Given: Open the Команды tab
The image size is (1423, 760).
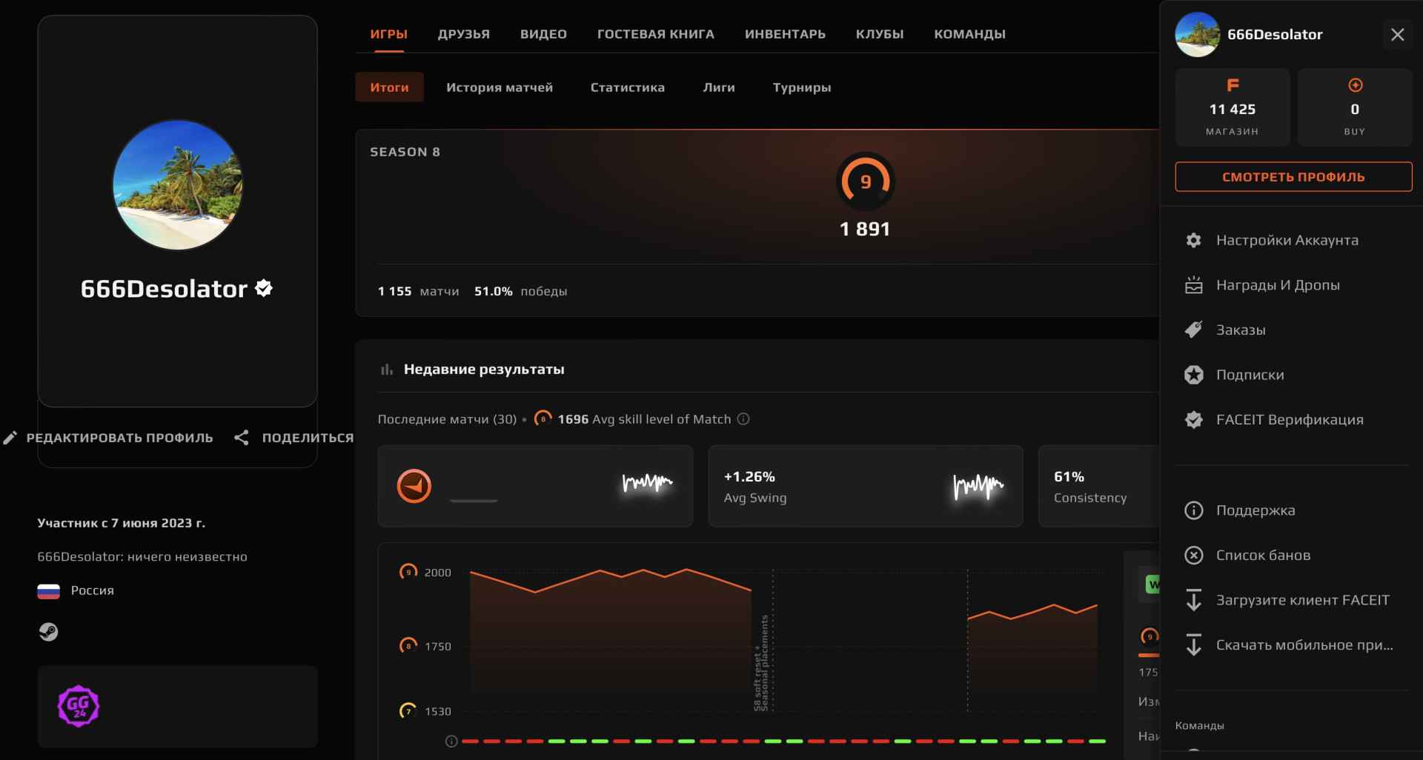Looking at the screenshot, I should click(x=969, y=34).
